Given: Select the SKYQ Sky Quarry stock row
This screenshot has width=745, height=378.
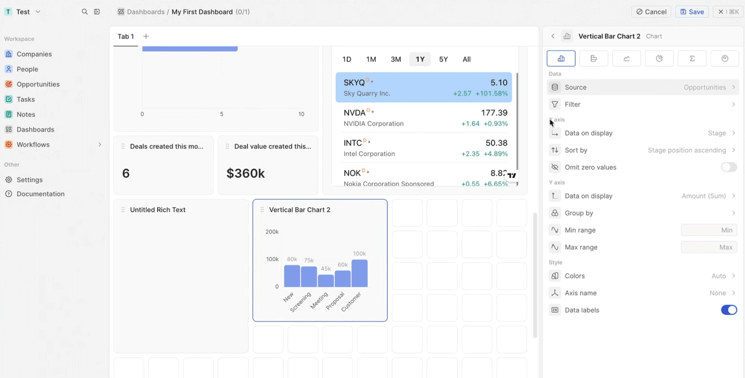Looking at the screenshot, I should pyautogui.click(x=424, y=87).
